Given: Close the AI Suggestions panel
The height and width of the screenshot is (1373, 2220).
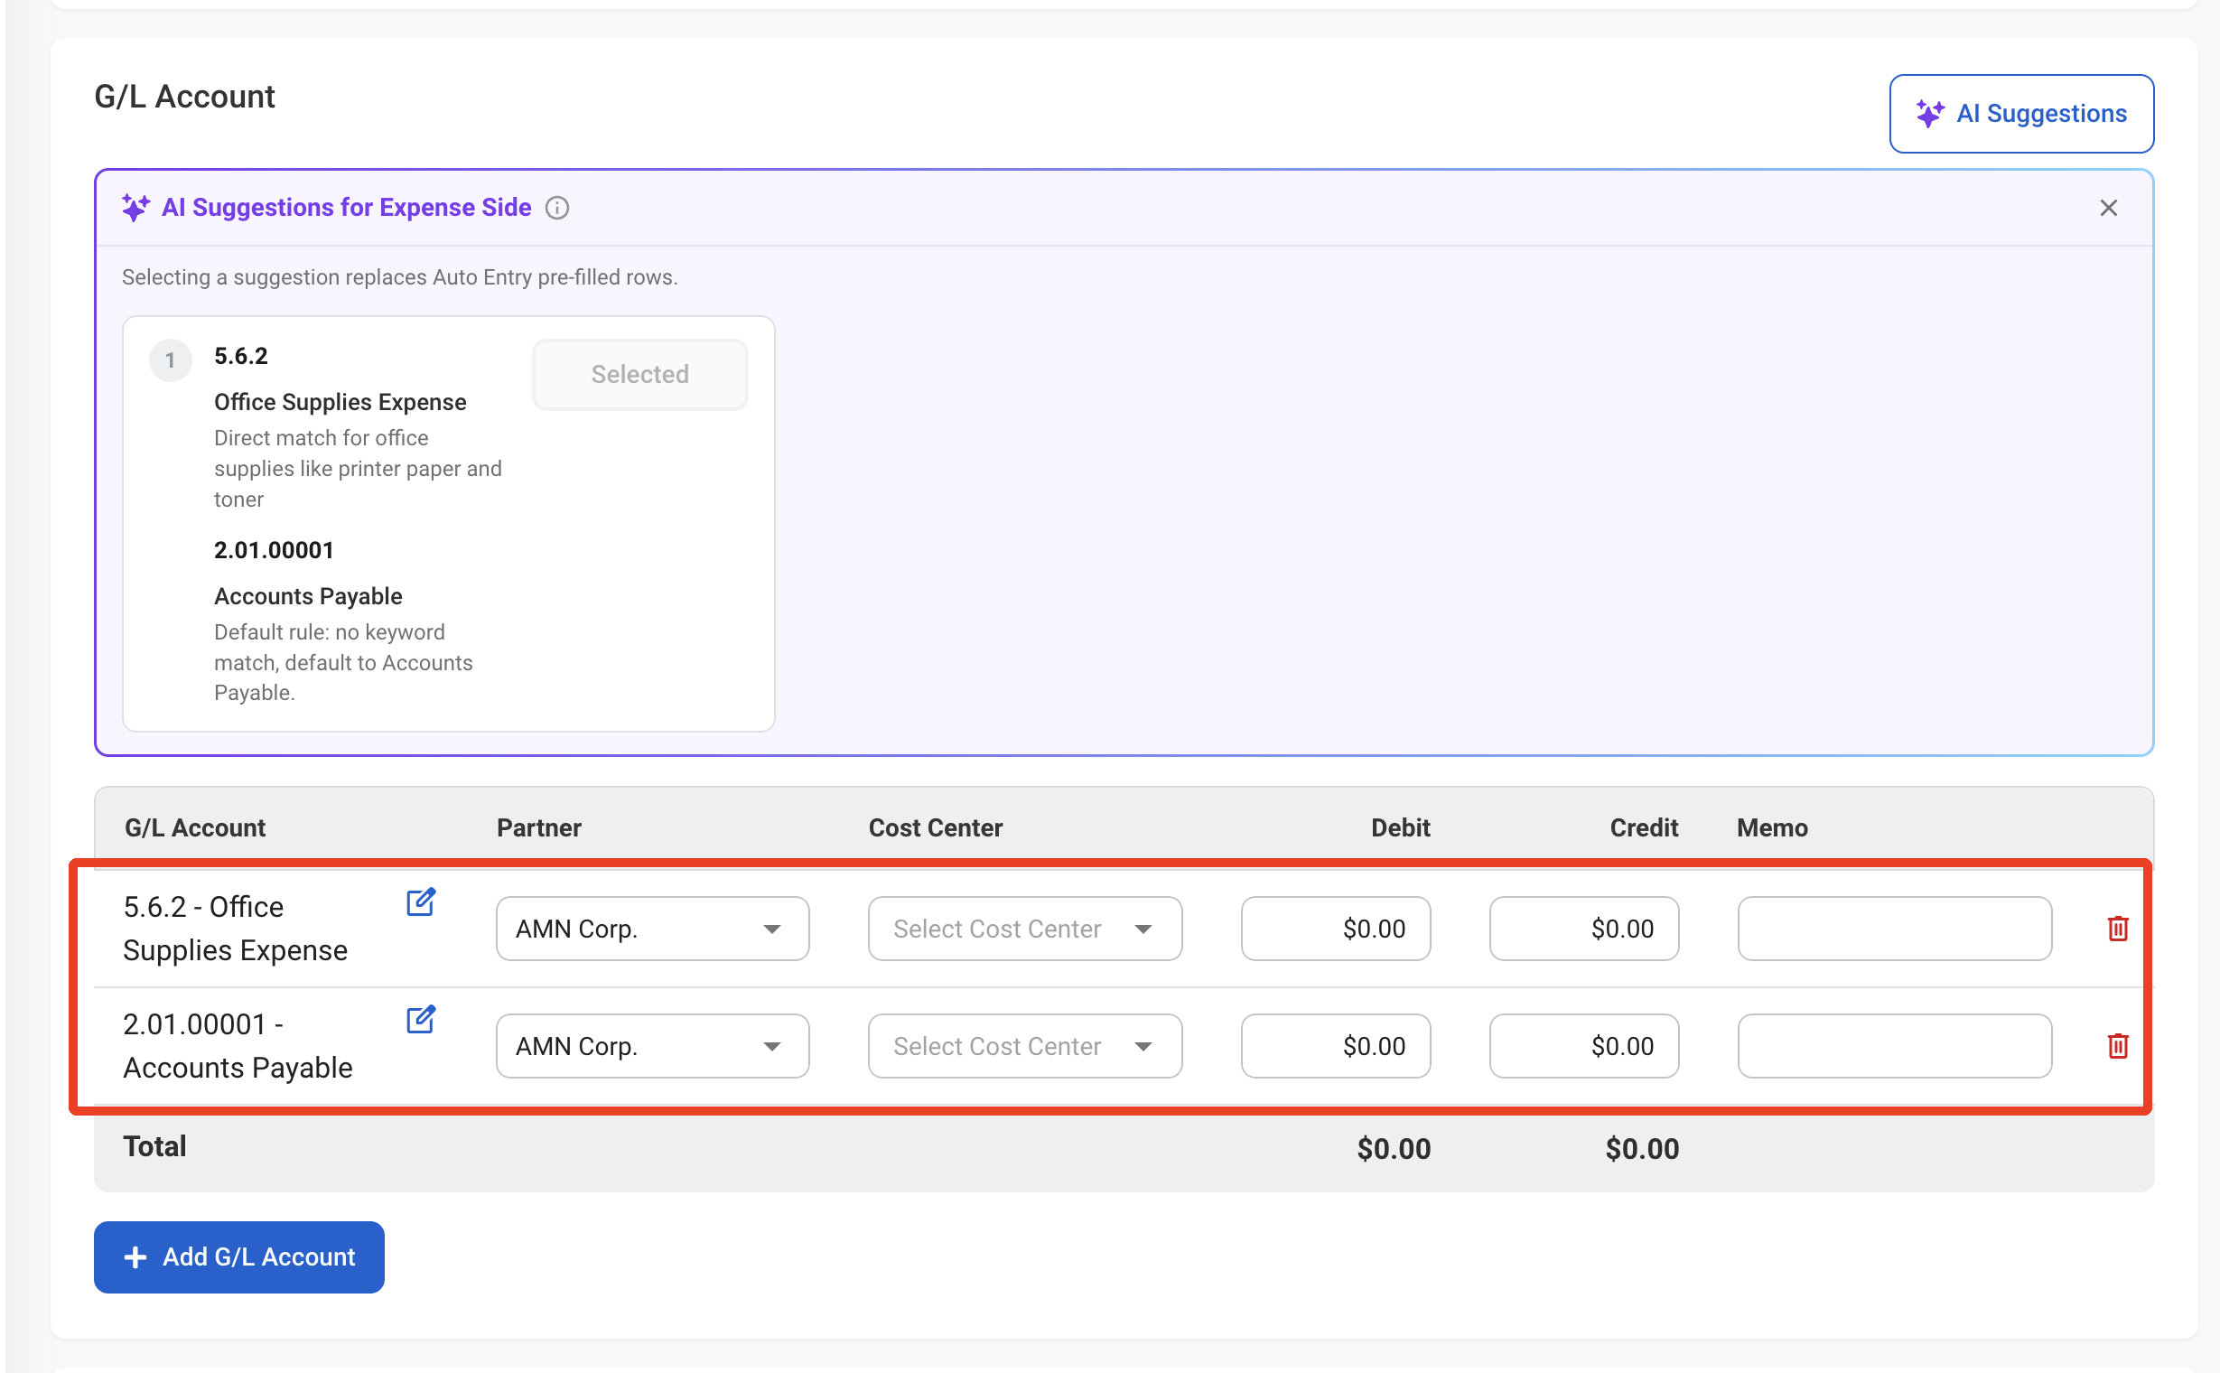Looking at the screenshot, I should [2107, 208].
